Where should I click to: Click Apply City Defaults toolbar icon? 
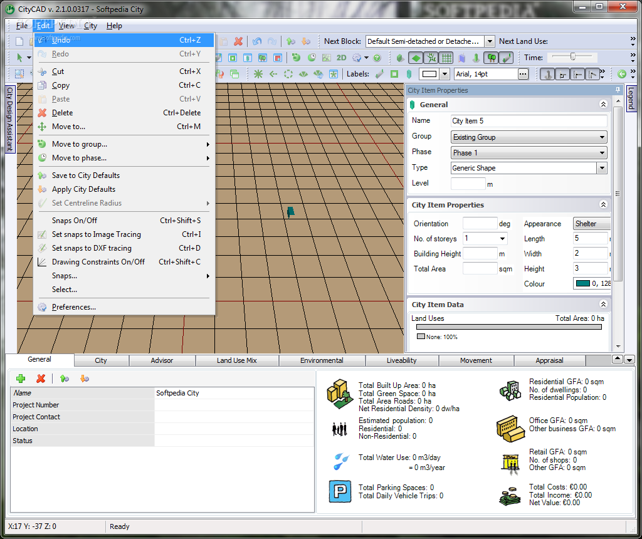(x=306, y=41)
